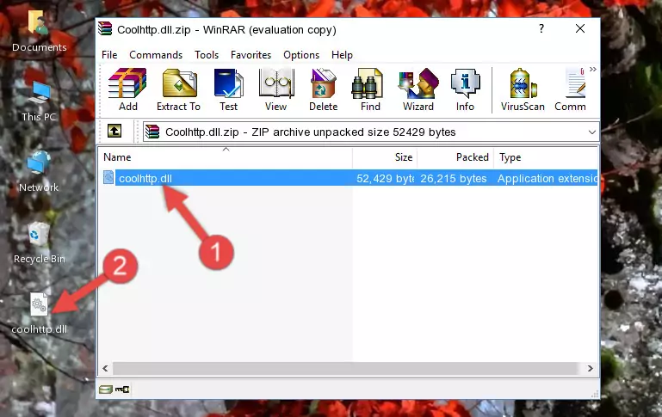Viewport: 662px width, 417px height.
Task: Click the WinRAR title bar help question mark
Action: click(541, 28)
